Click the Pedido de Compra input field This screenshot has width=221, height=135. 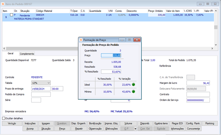coord(41,94)
